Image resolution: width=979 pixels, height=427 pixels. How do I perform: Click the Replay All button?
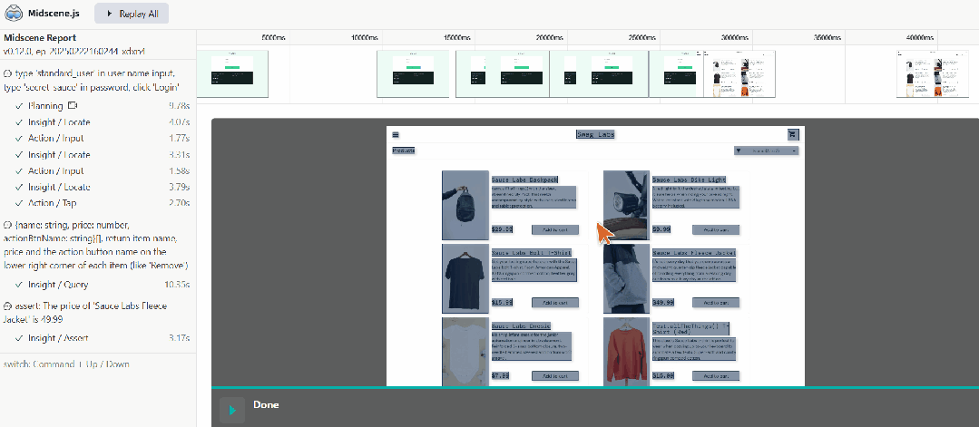[x=132, y=13]
